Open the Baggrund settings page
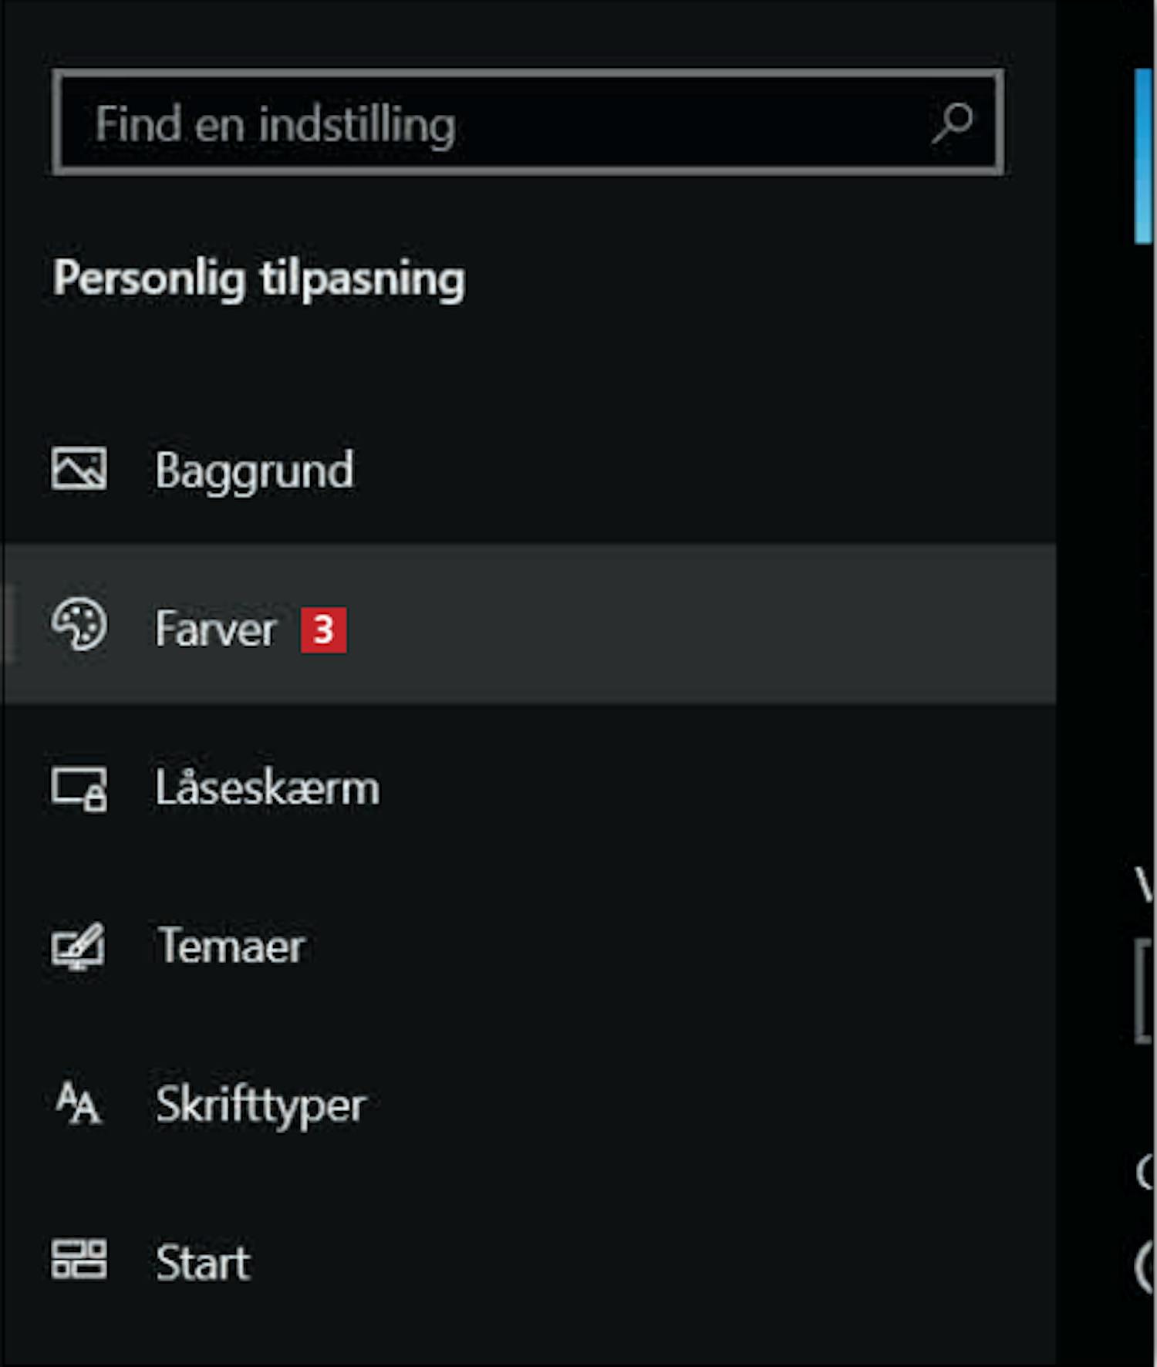This screenshot has height=1367, width=1157. pyautogui.click(x=255, y=471)
